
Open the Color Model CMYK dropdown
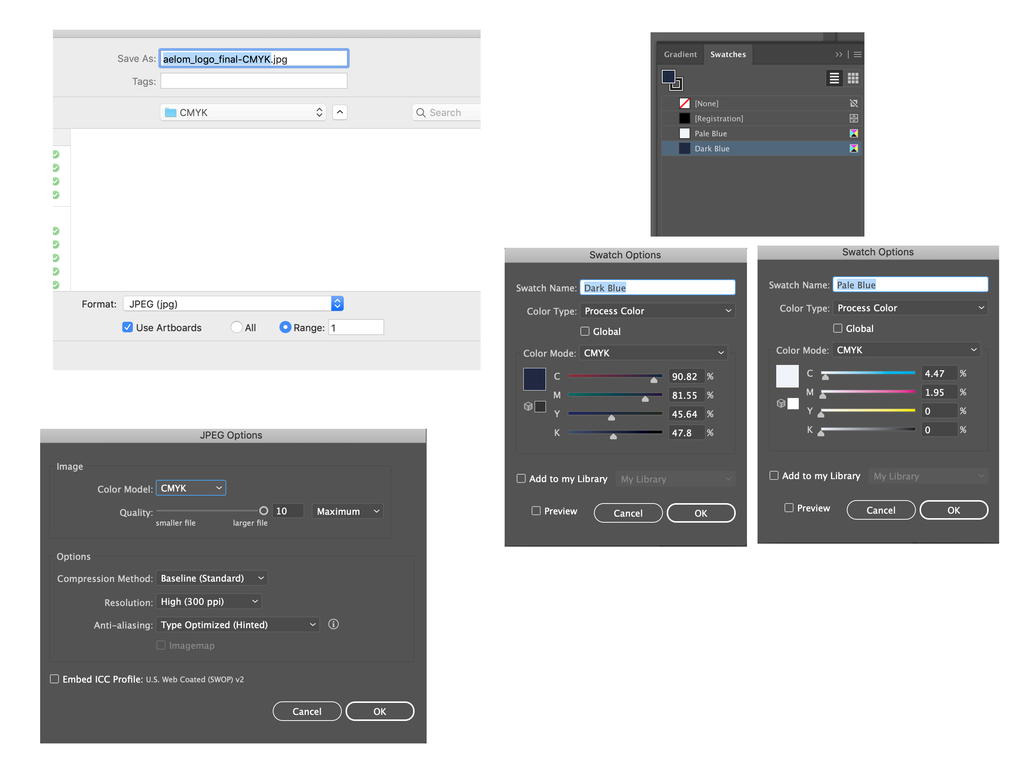pyautogui.click(x=191, y=488)
